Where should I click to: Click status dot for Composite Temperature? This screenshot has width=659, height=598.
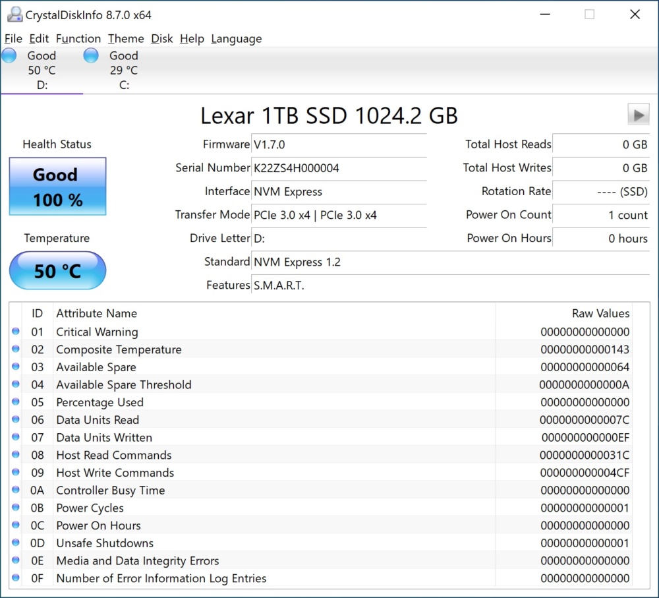click(16, 349)
